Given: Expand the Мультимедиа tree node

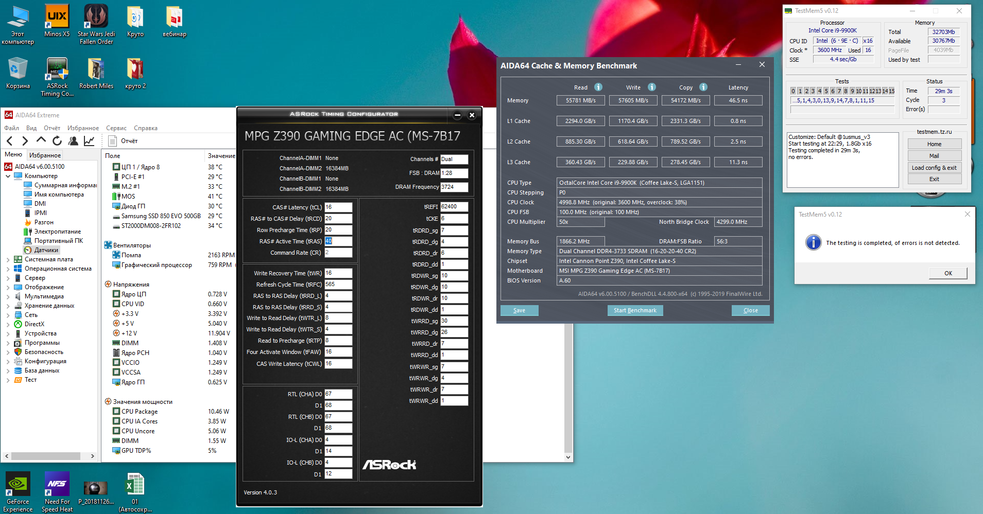Looking at the screenshot, I should [x=8, y=296].
